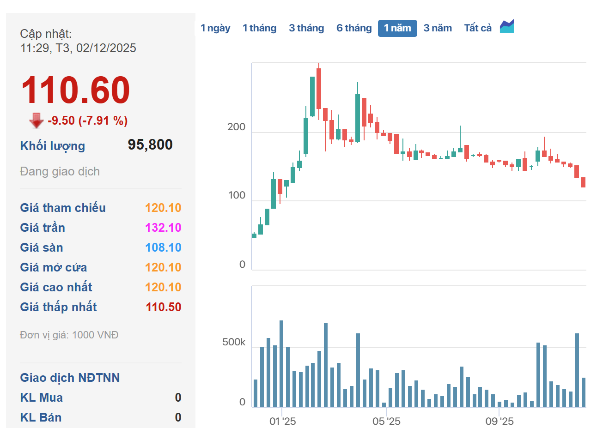Click the 05 '25 timeline marker

(386, 421)
